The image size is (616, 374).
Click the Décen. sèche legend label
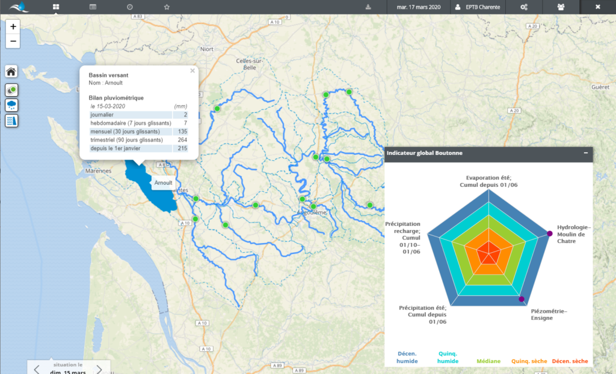click(570, 361)
